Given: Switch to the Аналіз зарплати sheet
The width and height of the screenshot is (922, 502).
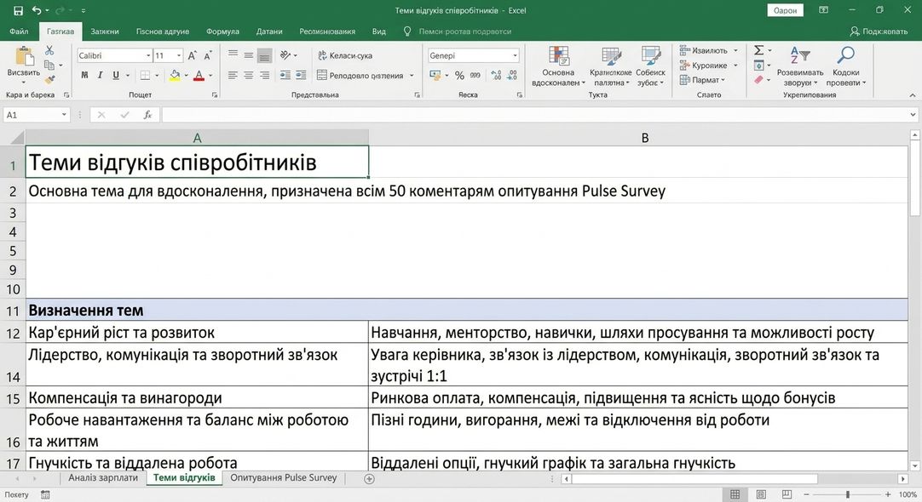Looking at the screenshot, I should coord(103,478).
